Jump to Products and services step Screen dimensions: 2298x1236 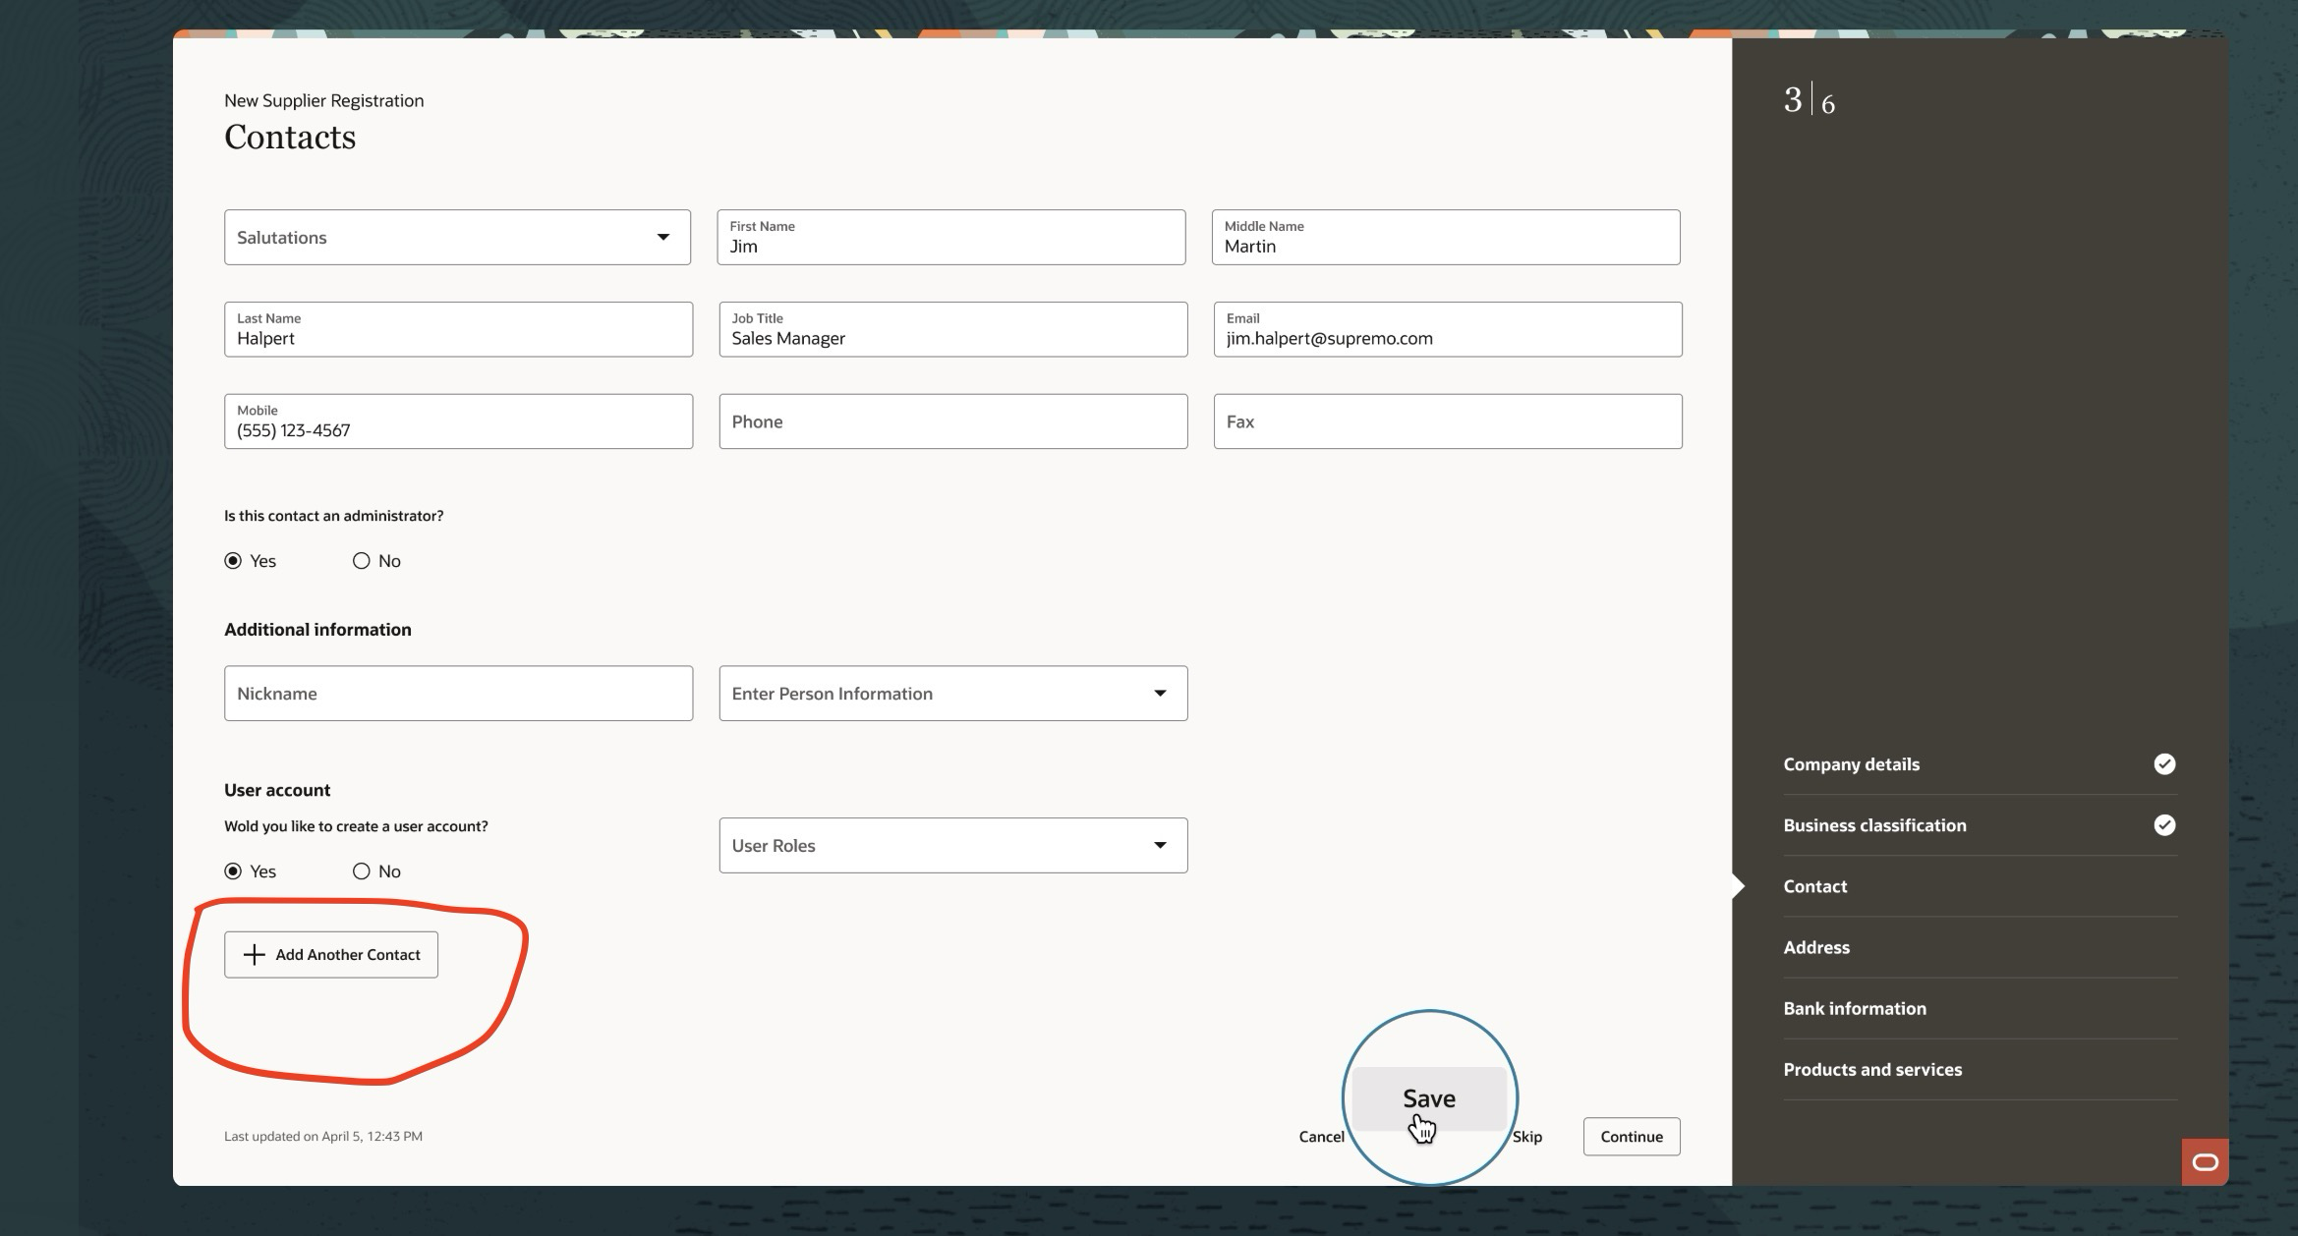click(x=1871, y=1069)
